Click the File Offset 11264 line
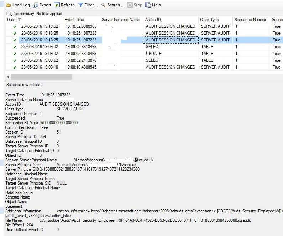 click(x=19, y=225)
